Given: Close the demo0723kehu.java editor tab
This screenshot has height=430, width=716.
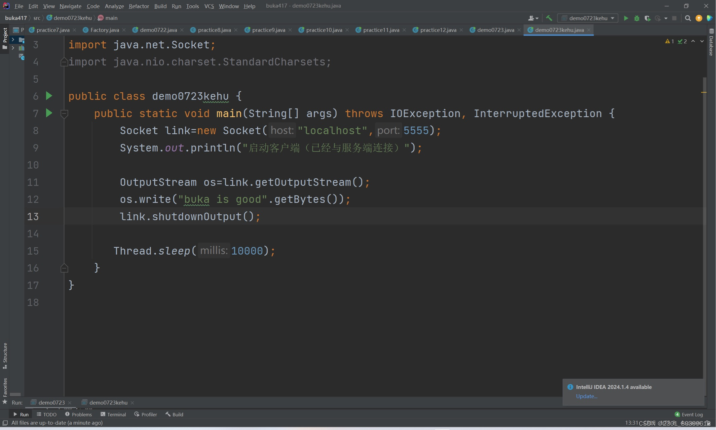Looking at the screenshot, I should (x=589, y=30).
